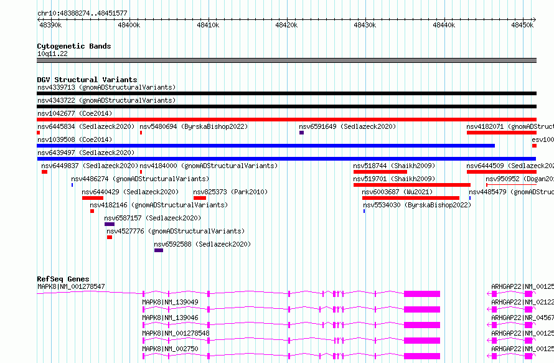Click the red nsv4182071 variant bar
The image size is (554, 363).
coord(502,133)
